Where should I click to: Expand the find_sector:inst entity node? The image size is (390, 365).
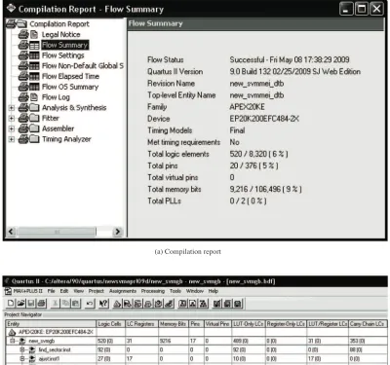pyautogui.click(x=22, y=349)
